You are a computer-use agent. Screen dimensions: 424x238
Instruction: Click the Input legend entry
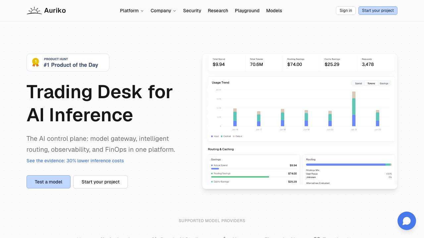click(x=215, y=136)
